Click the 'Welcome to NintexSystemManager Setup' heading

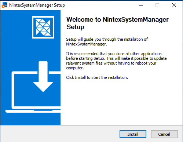coord(117,23)
